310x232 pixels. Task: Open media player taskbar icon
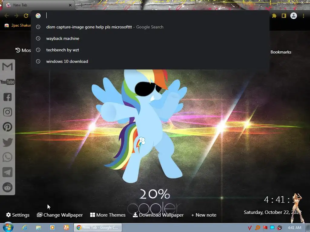pyautogui.click(x=52, y=227)
